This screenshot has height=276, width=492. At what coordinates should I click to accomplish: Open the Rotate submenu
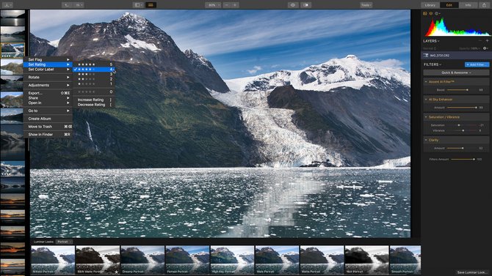(x=48, y=78)
